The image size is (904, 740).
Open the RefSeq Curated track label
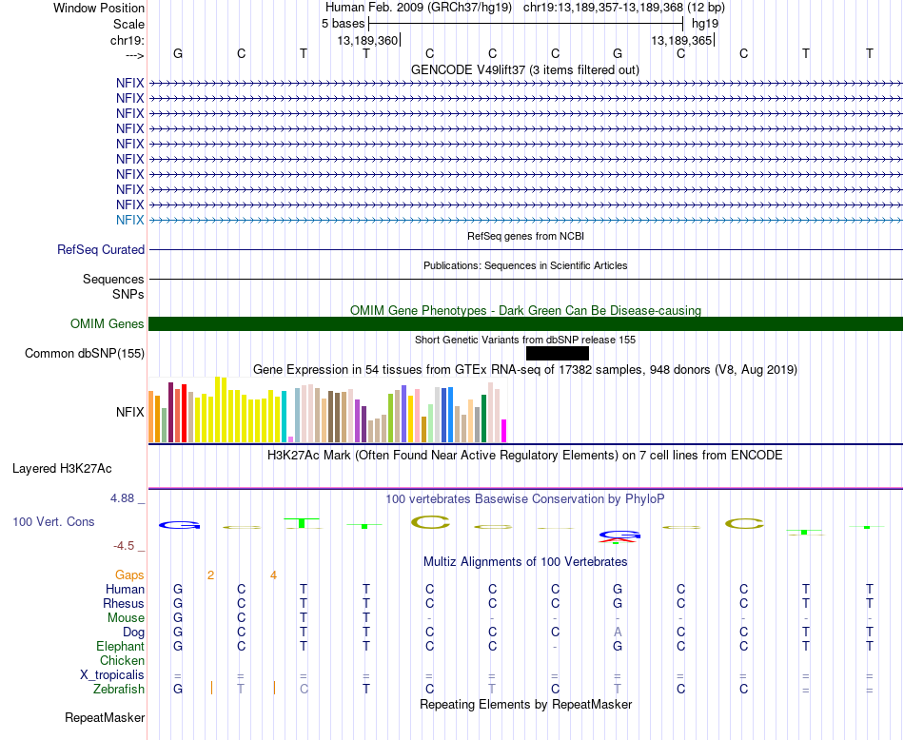[x=101, y=249]
